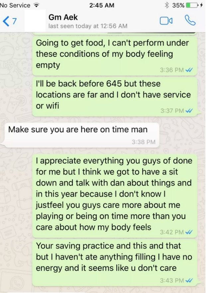The image size is (206, 293).
Task: Tap read receipt ticks on 3:43 PM message
Action: click(x=189, y=280)
